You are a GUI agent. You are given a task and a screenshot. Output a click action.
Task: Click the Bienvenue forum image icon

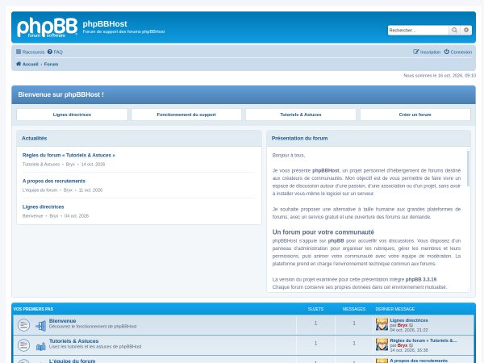click(x=41, y=325)
